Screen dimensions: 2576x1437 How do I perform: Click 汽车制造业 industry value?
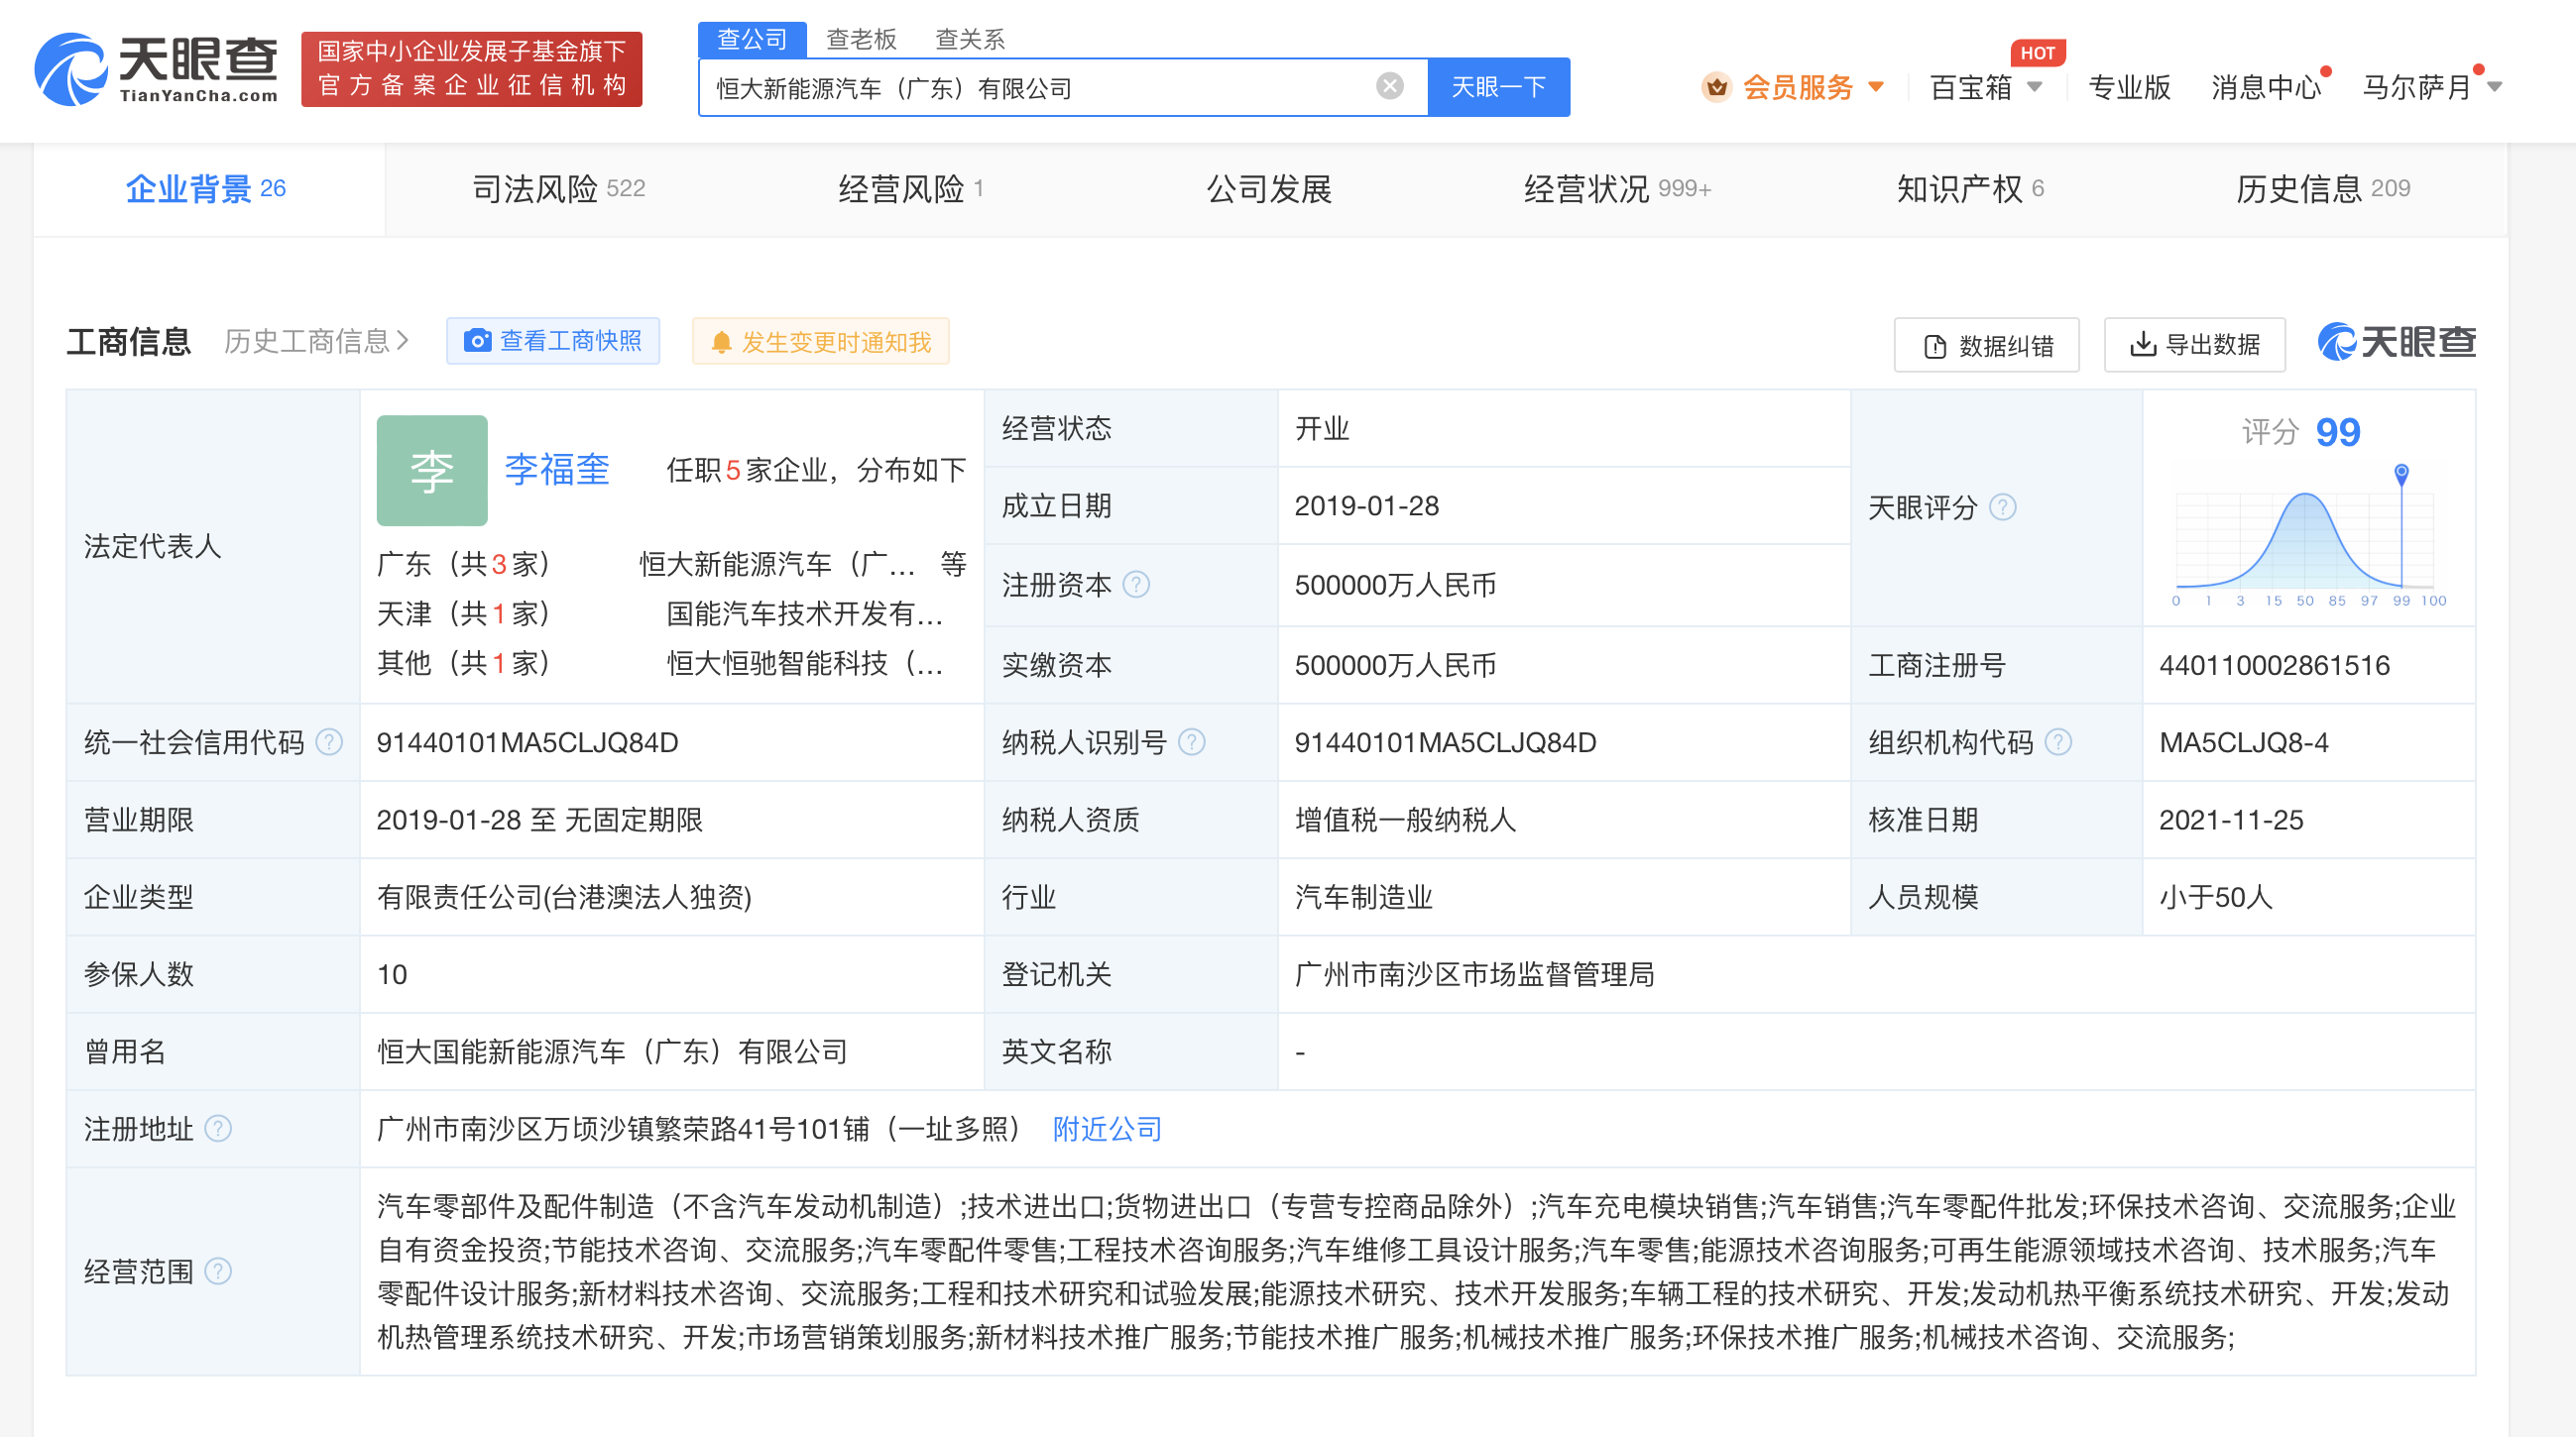(1363, 897)
